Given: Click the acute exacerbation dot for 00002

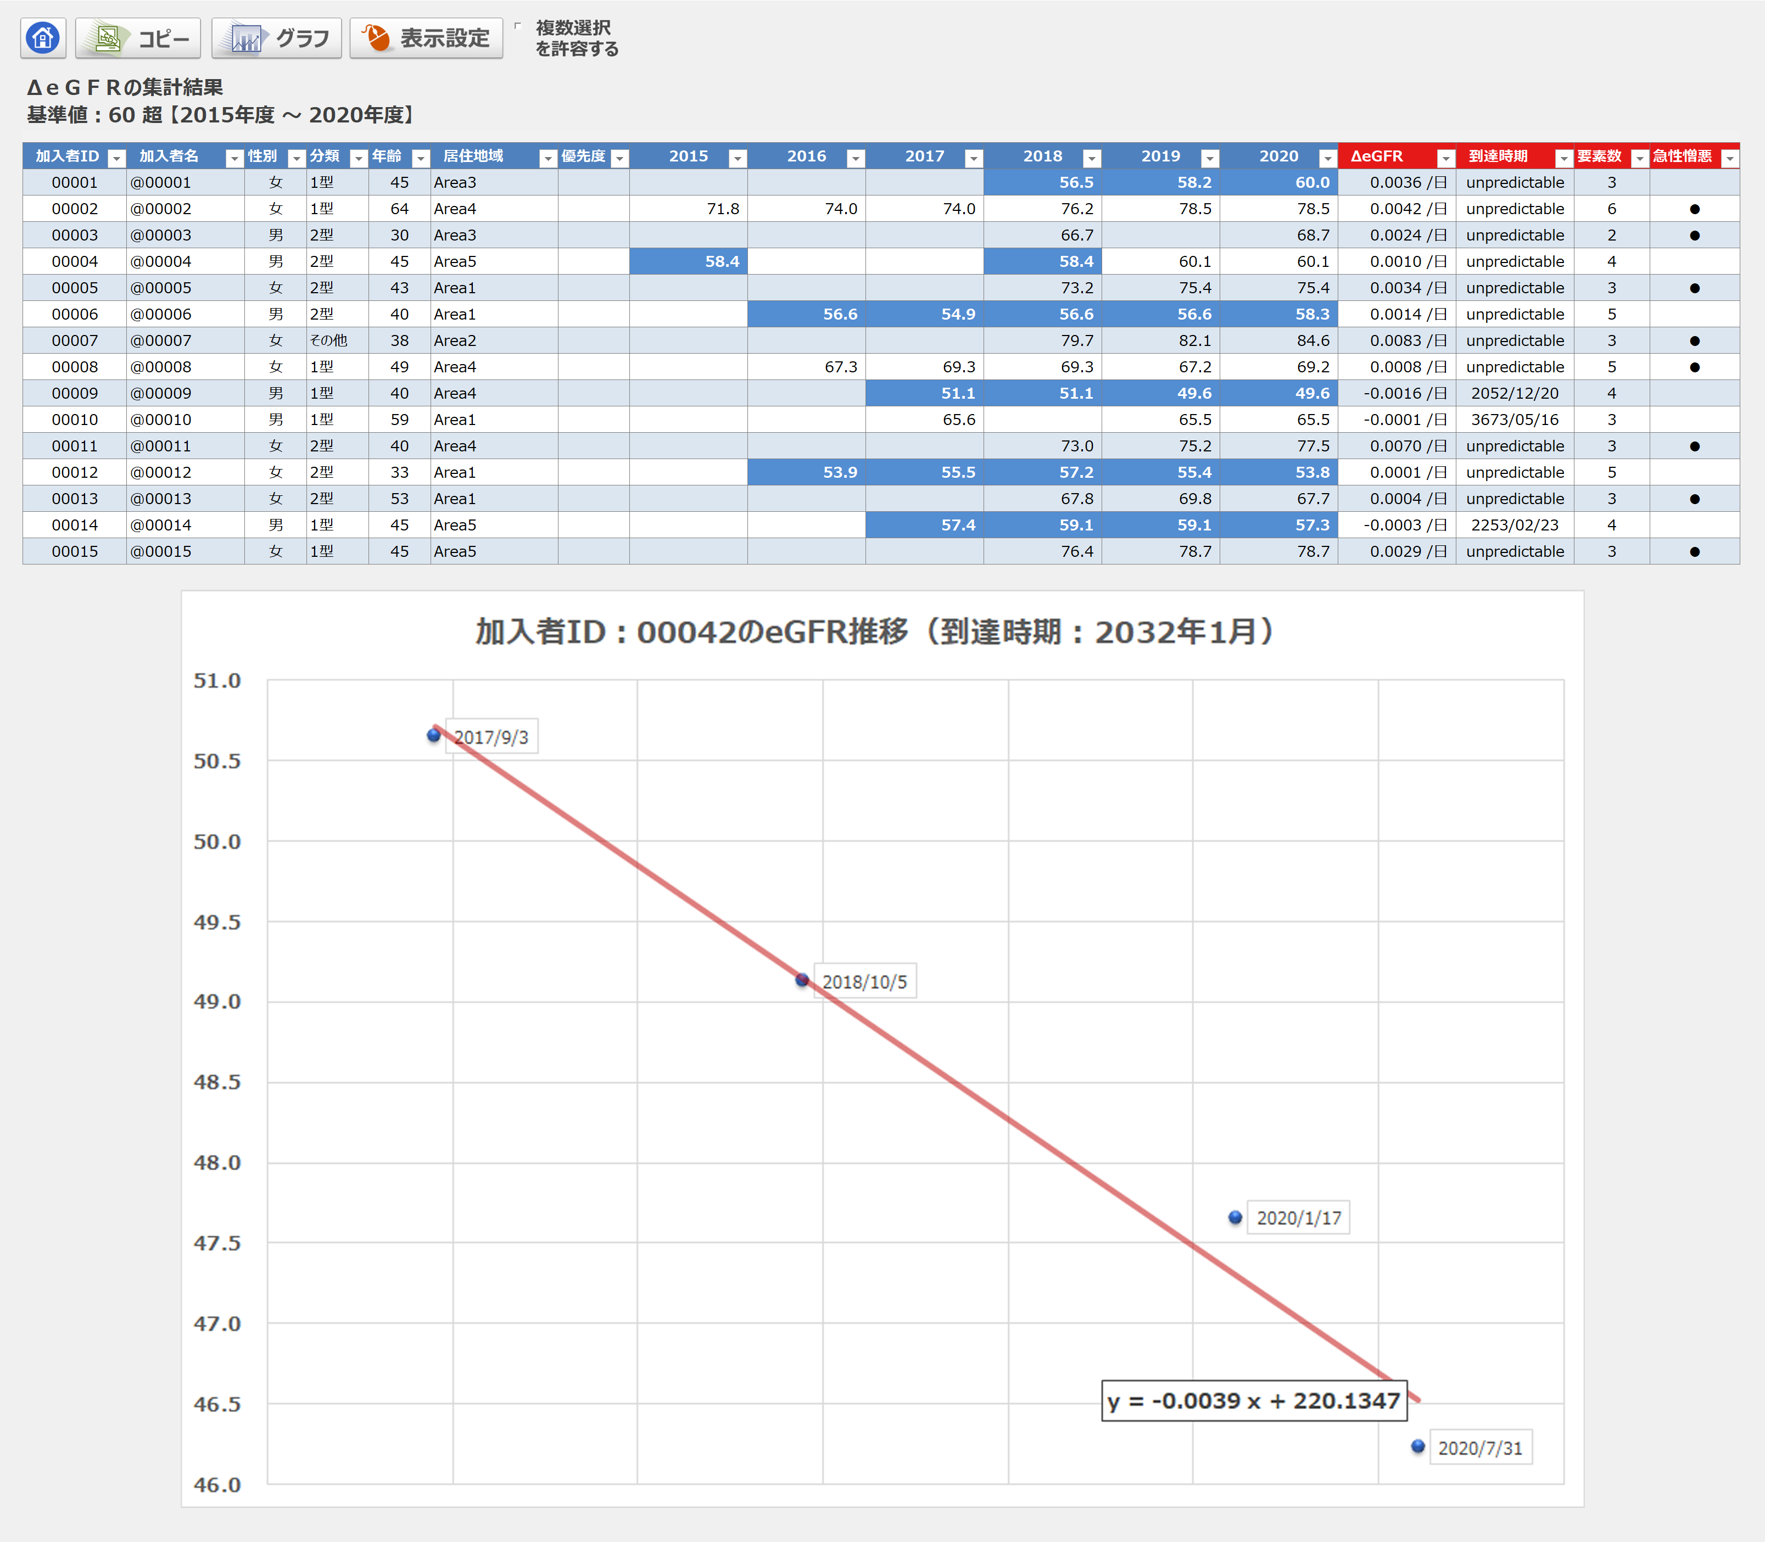Looking at the screenshot, I should (1694, 209).
